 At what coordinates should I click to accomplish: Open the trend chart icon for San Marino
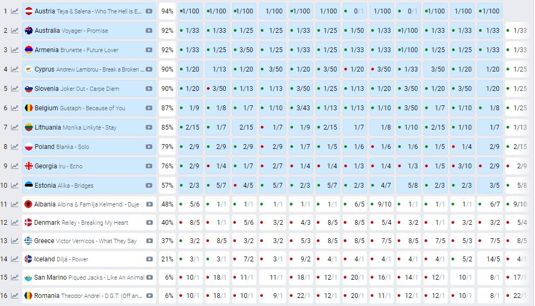click(x=15, y=277)
